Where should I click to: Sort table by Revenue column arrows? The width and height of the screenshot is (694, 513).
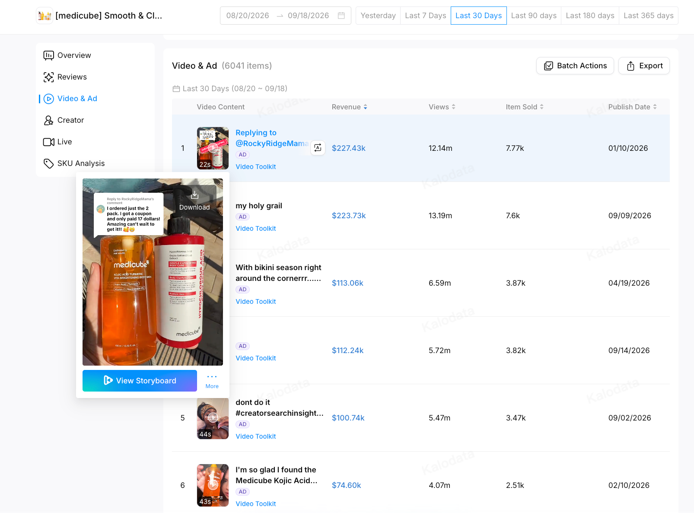(366, 107)
